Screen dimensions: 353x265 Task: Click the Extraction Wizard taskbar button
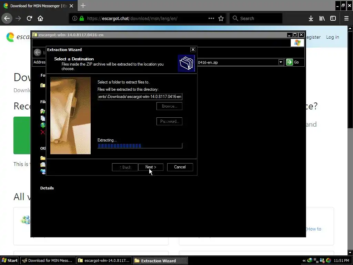(x=160, y=261)
